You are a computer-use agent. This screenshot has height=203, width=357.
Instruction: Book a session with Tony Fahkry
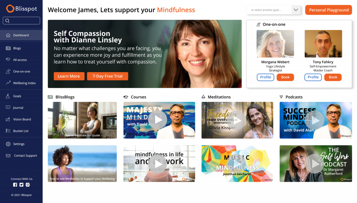pos(333,77)
